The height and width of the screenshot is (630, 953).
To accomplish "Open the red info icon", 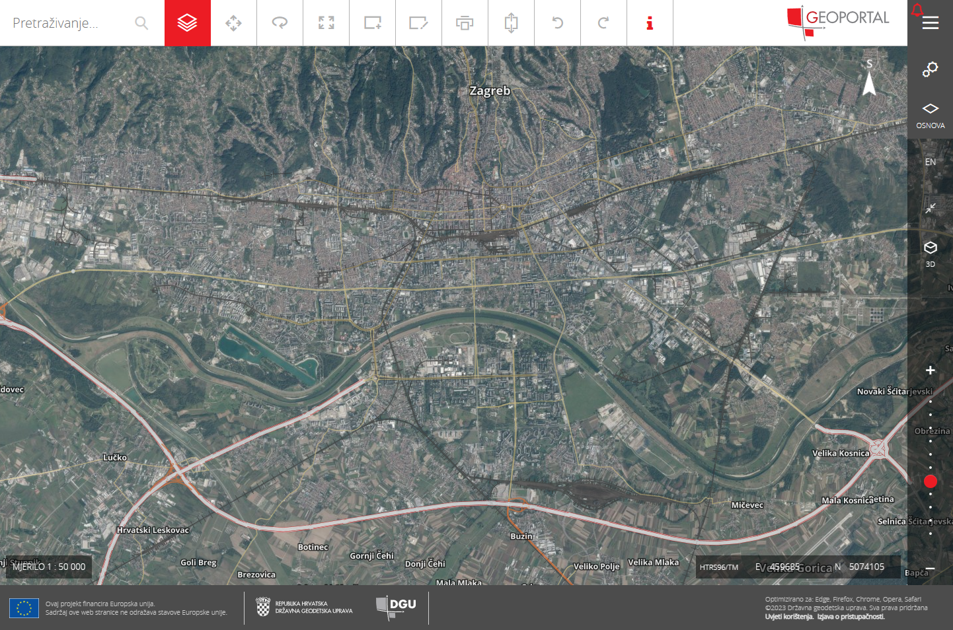I will 650,23.
